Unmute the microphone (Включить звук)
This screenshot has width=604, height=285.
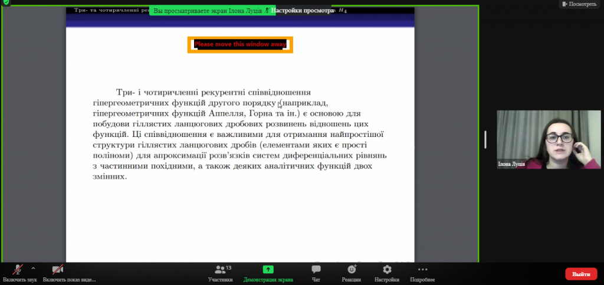pos(18,270)
